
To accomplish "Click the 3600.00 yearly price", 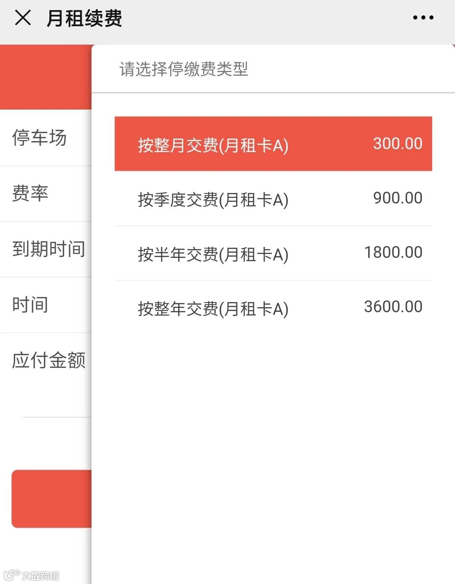I will pyautogui.click(x=393, y=307).
